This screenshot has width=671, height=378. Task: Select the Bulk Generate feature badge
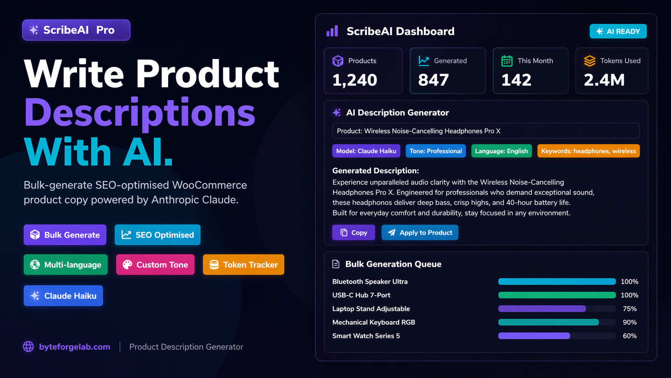click(x=65, y=235)
